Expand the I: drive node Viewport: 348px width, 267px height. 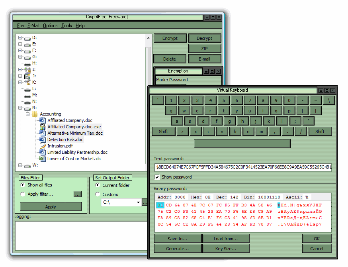click(x=20, y=69)
